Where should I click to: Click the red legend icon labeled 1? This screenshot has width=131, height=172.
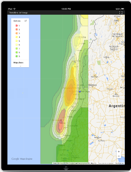pyautogui.click(x=17, y=26)
